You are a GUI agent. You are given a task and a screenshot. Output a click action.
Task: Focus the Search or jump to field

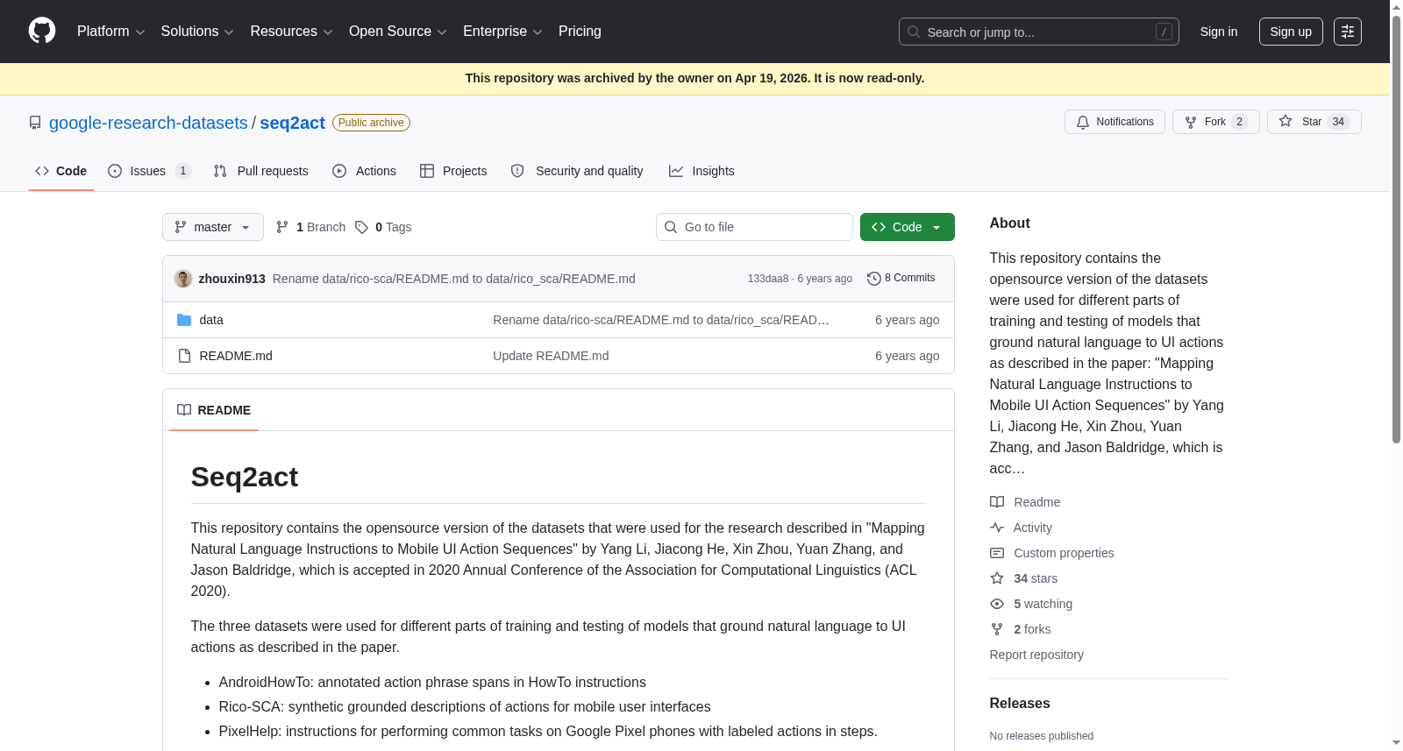(1039, 32)
